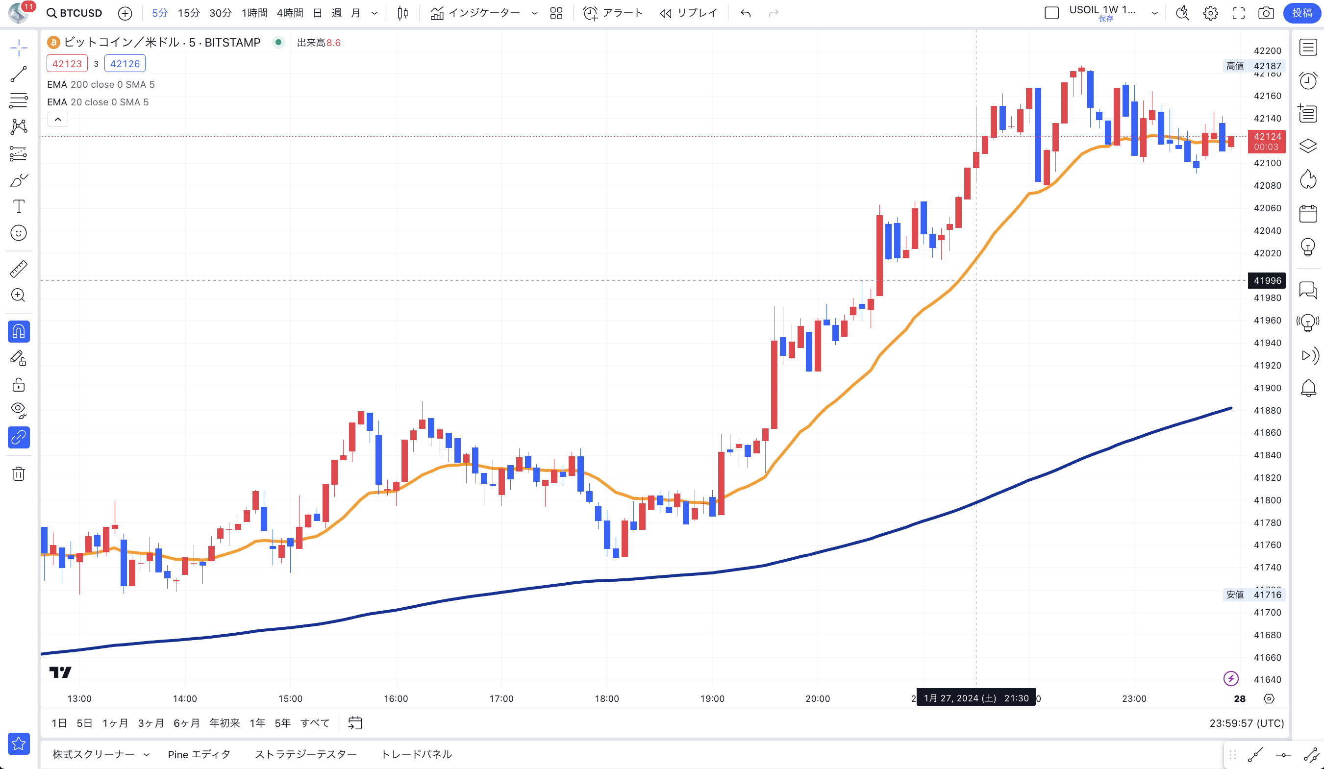Image resolution: width=1324 pixels, height=769 pixels.
Task: Select the trend line drawing tool
Action: (x=19, y=74)
